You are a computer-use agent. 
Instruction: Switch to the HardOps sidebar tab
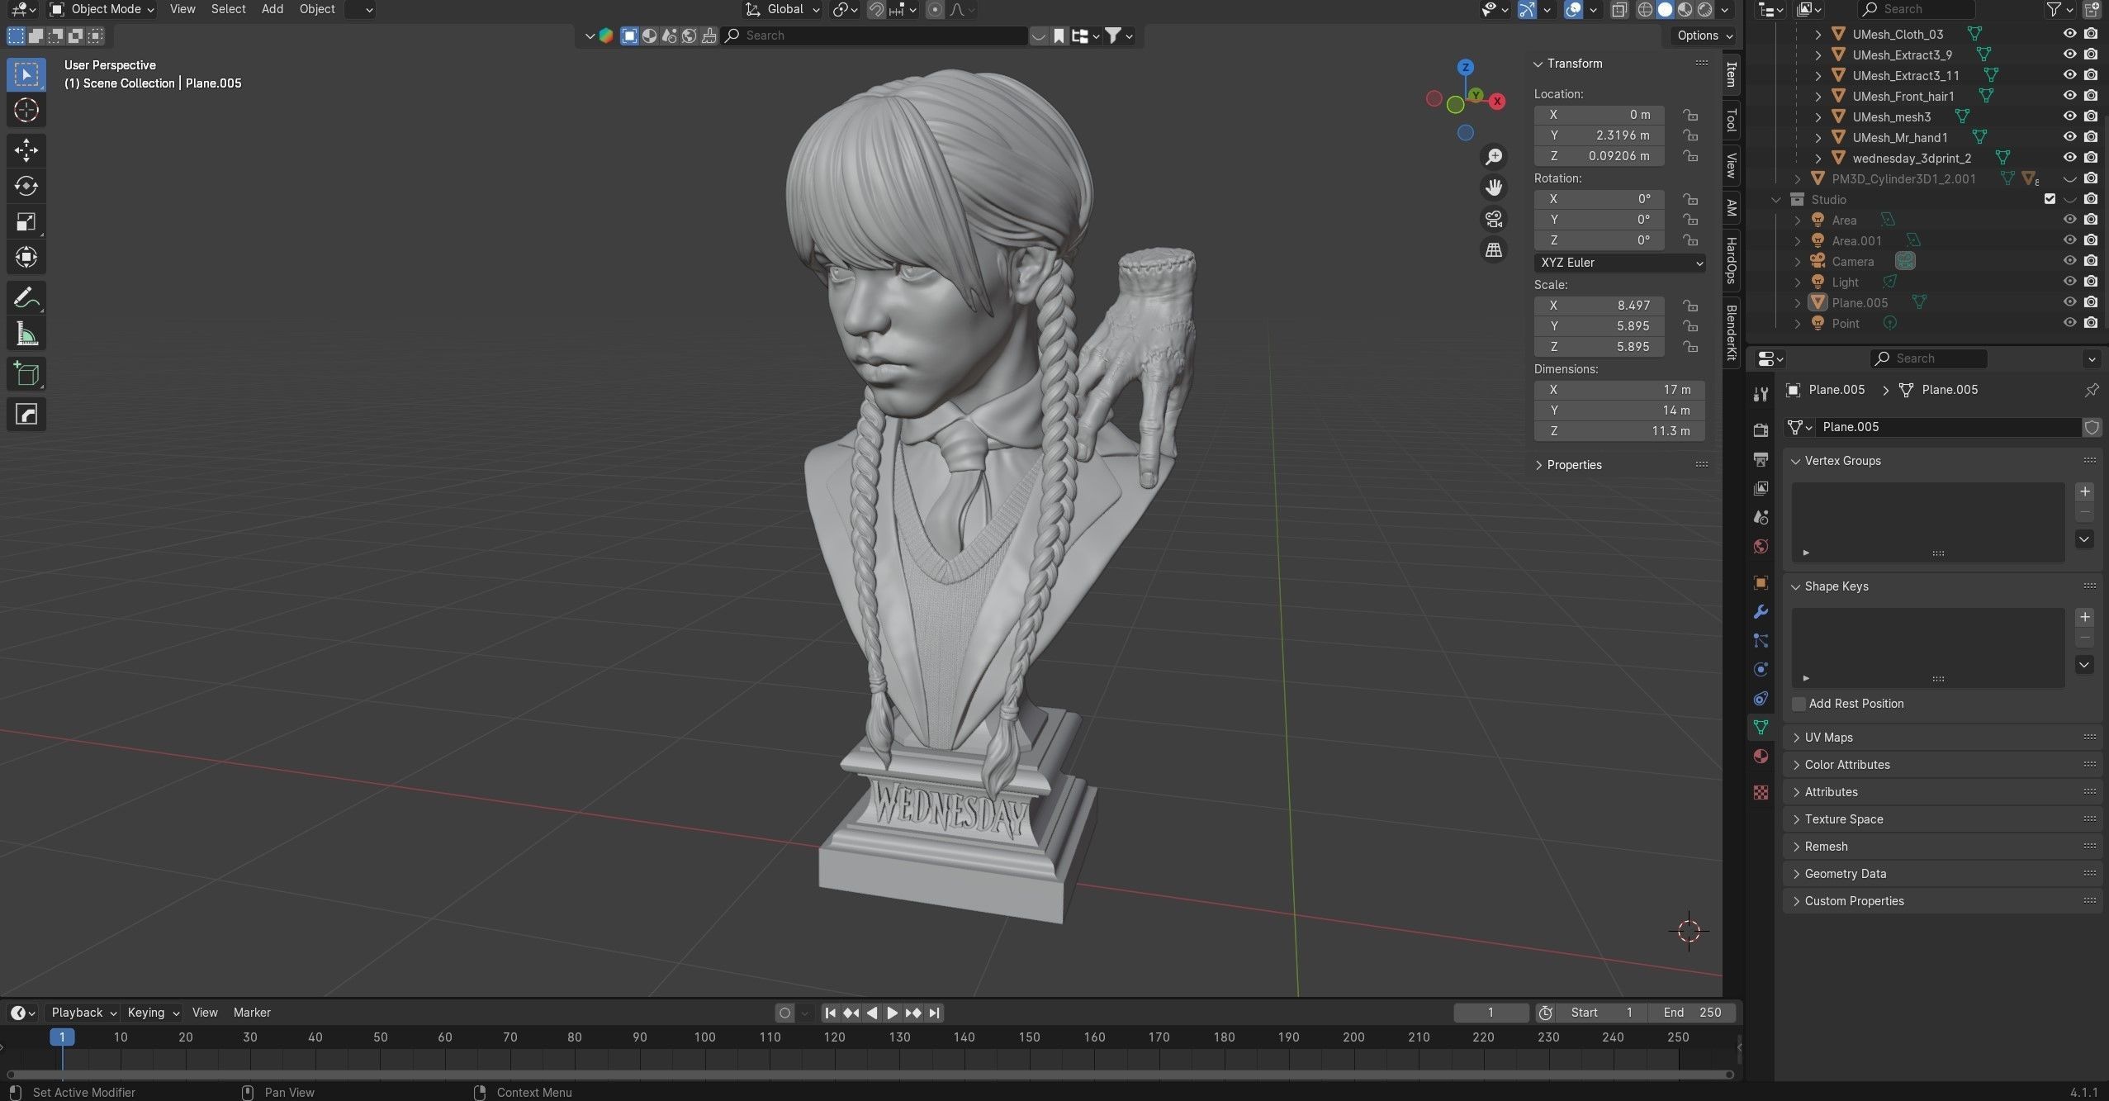point(1732,260)
